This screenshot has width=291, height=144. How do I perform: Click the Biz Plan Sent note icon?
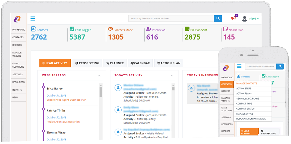[187, 29]
